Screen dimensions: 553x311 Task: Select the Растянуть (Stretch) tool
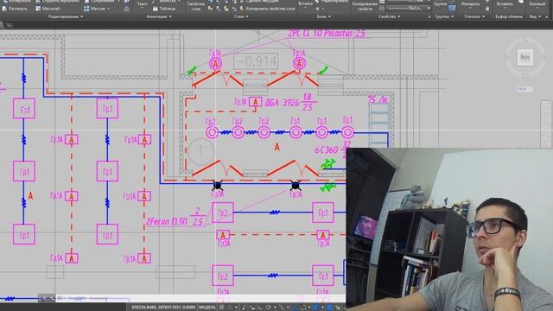click(14, 9)
